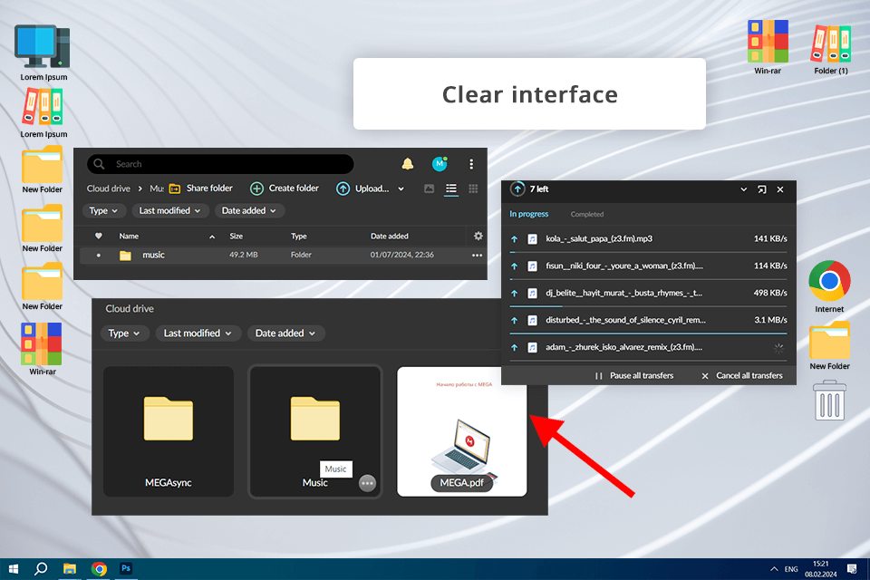This screenshot has width=870, height=580.
Task: Open the Folder (1) desktop icon
Action: coord(831,50)
